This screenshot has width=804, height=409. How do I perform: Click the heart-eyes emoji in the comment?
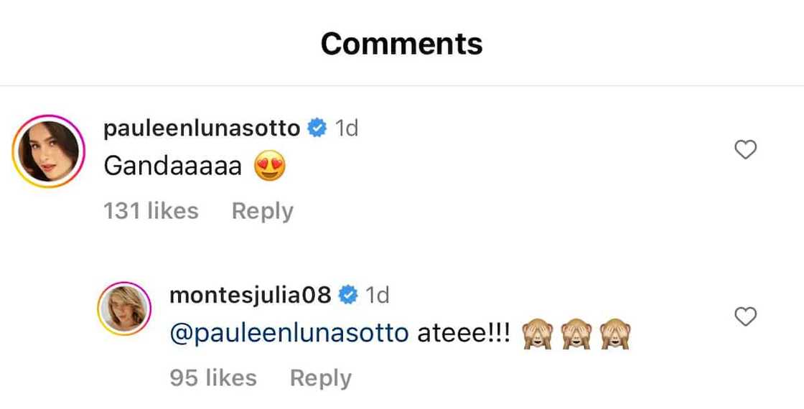click(270, 167)
